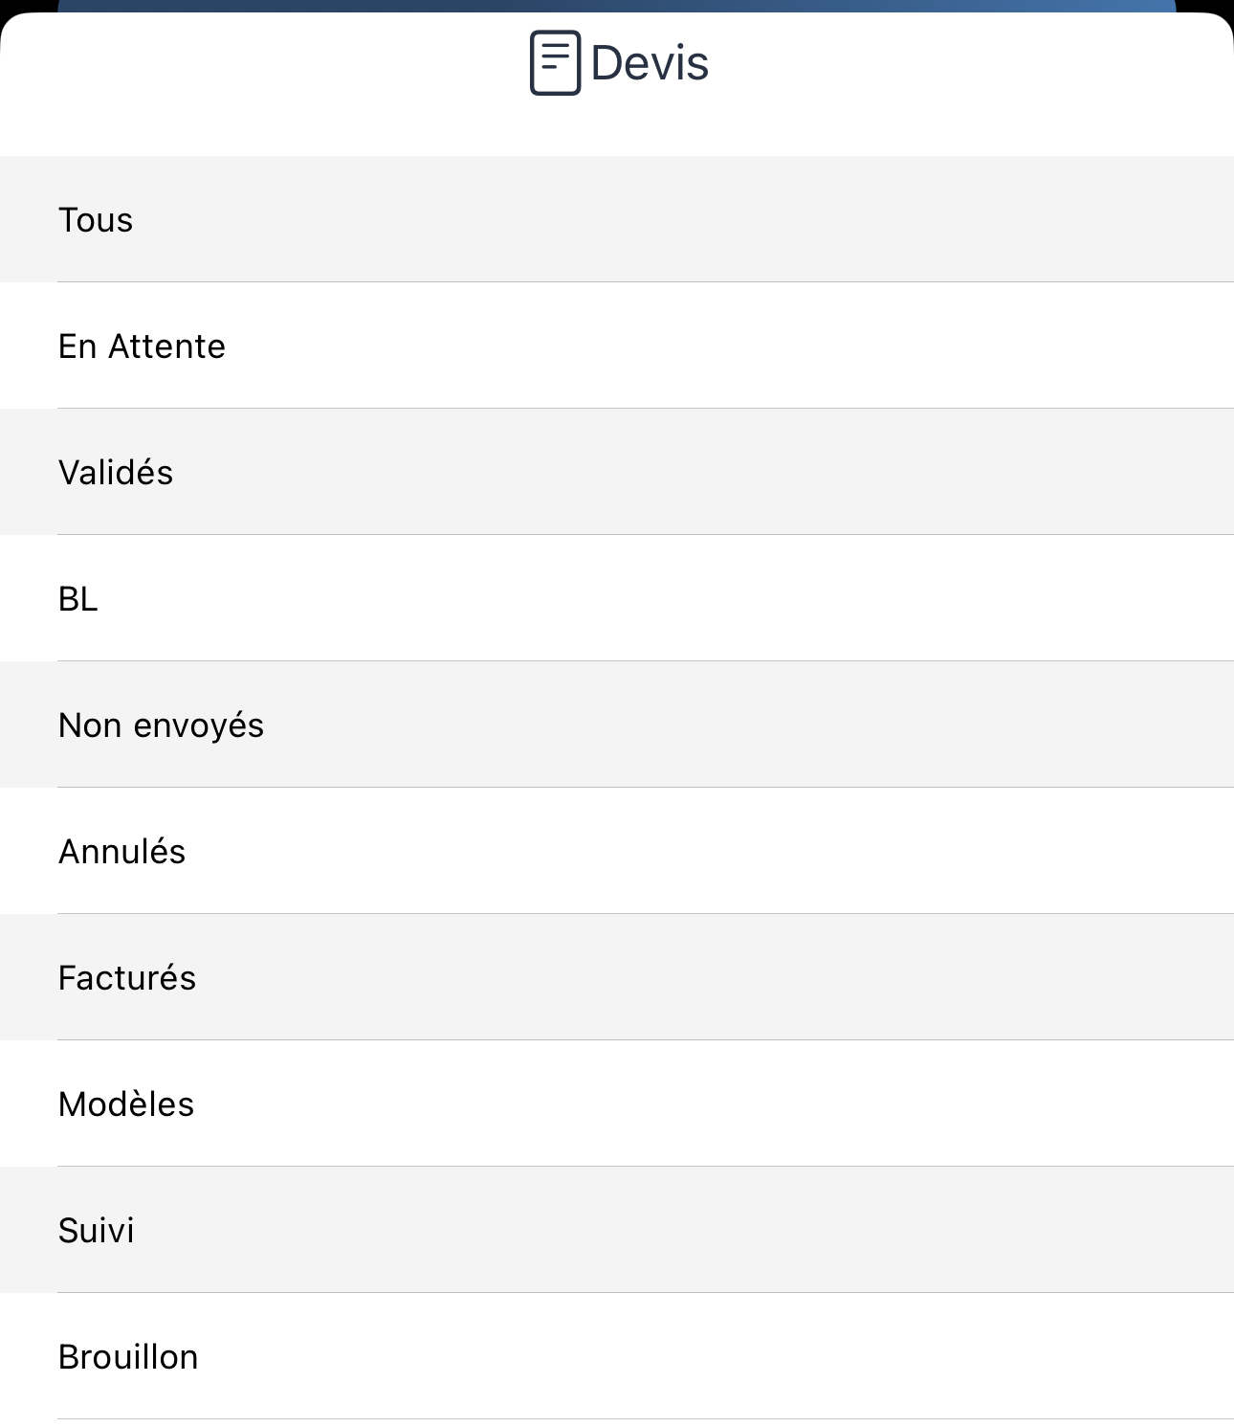Open the Brouillon drafts entry
The image size is (1234, 1427).
point(617,1356)
